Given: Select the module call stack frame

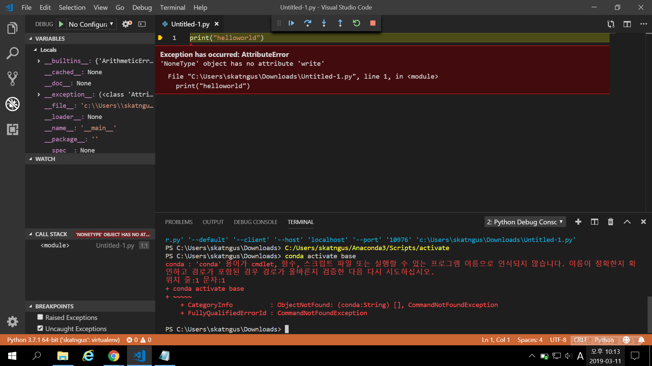Looking at the screenshot, I should [x=90, y=245].
